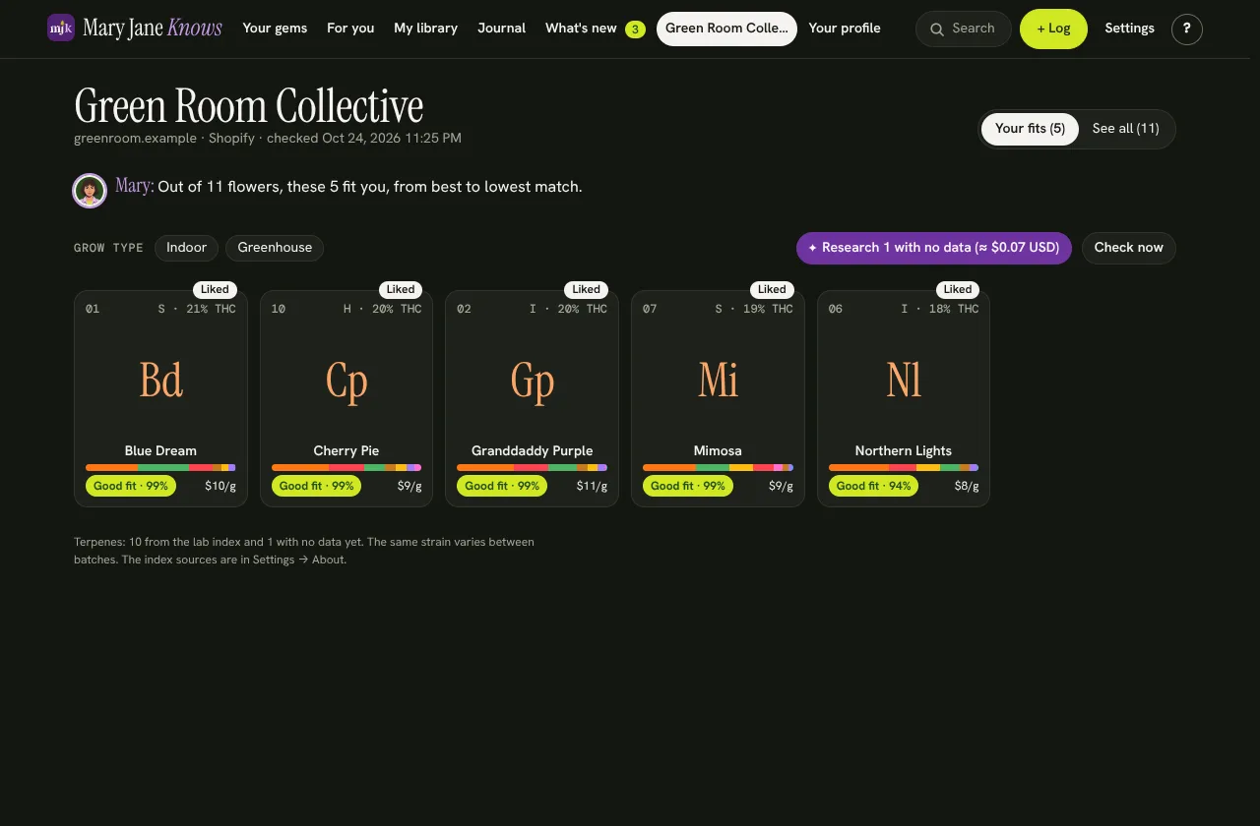The width and height of the screenshot is (1260, 826).
Task: Click the Liked badge on Northern Lights
Action: click(x=958, y=289)
